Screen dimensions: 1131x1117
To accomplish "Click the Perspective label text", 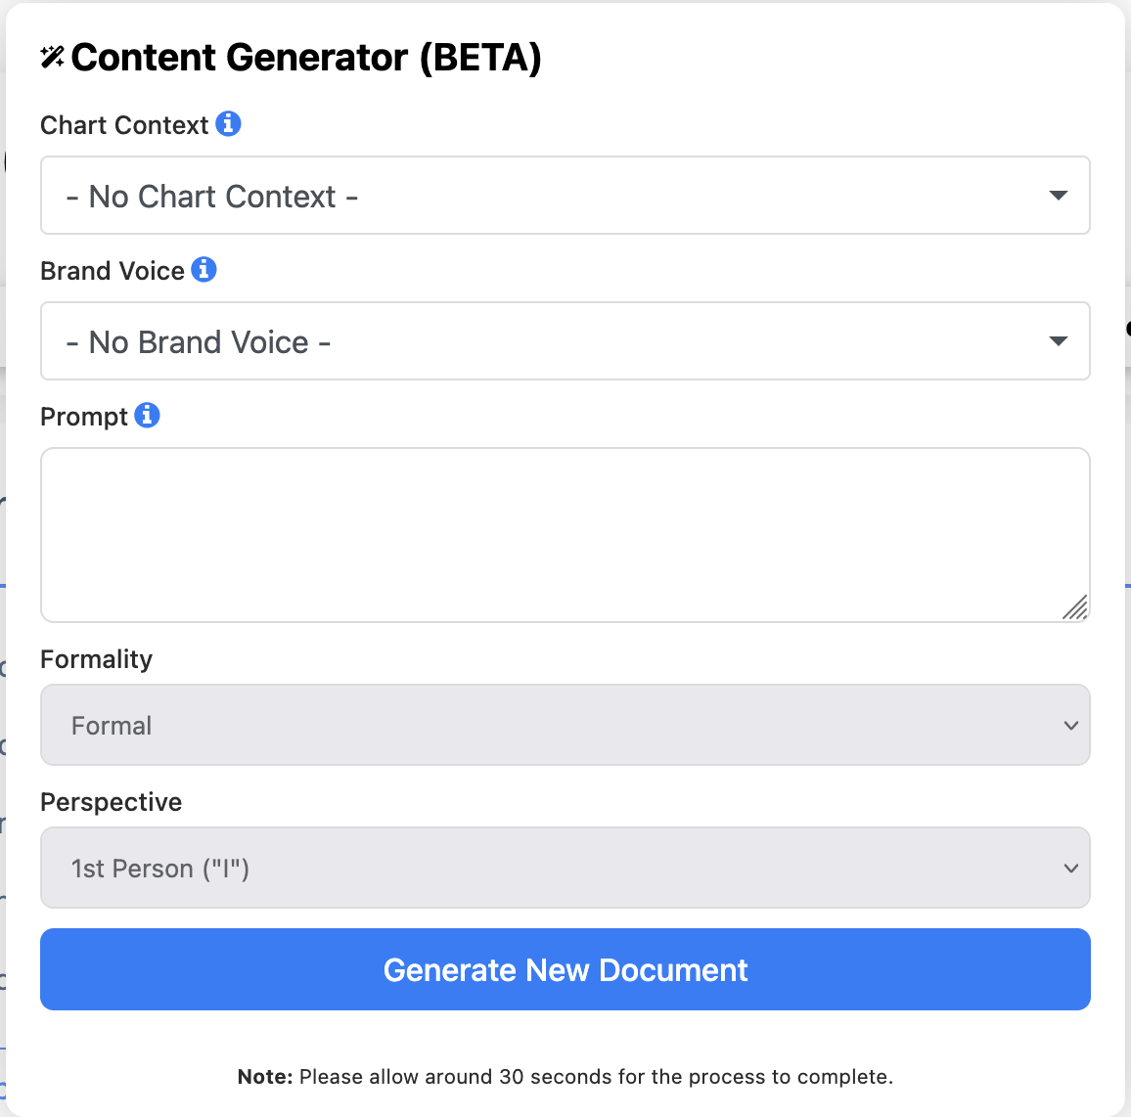I will tap(112, 803).
